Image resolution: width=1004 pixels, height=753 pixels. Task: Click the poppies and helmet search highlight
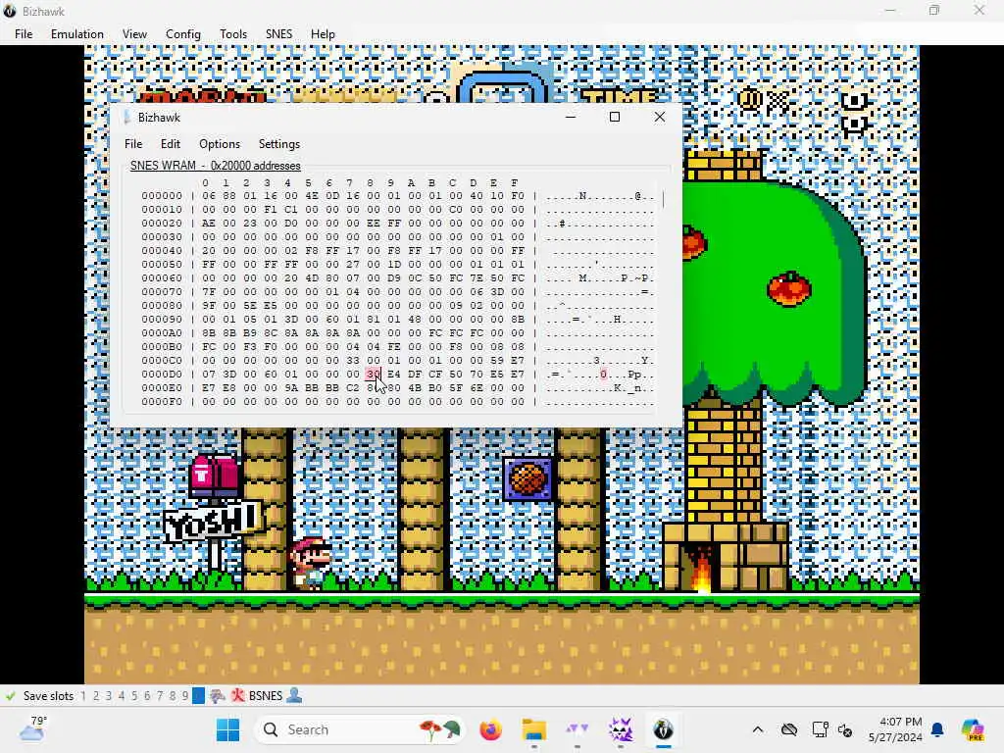tap(439, 729)
